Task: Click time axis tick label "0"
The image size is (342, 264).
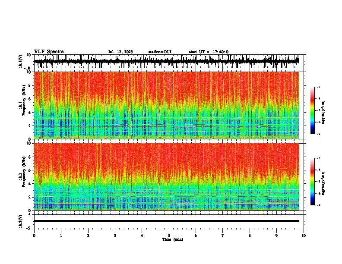Action: (x=34, y=236)
